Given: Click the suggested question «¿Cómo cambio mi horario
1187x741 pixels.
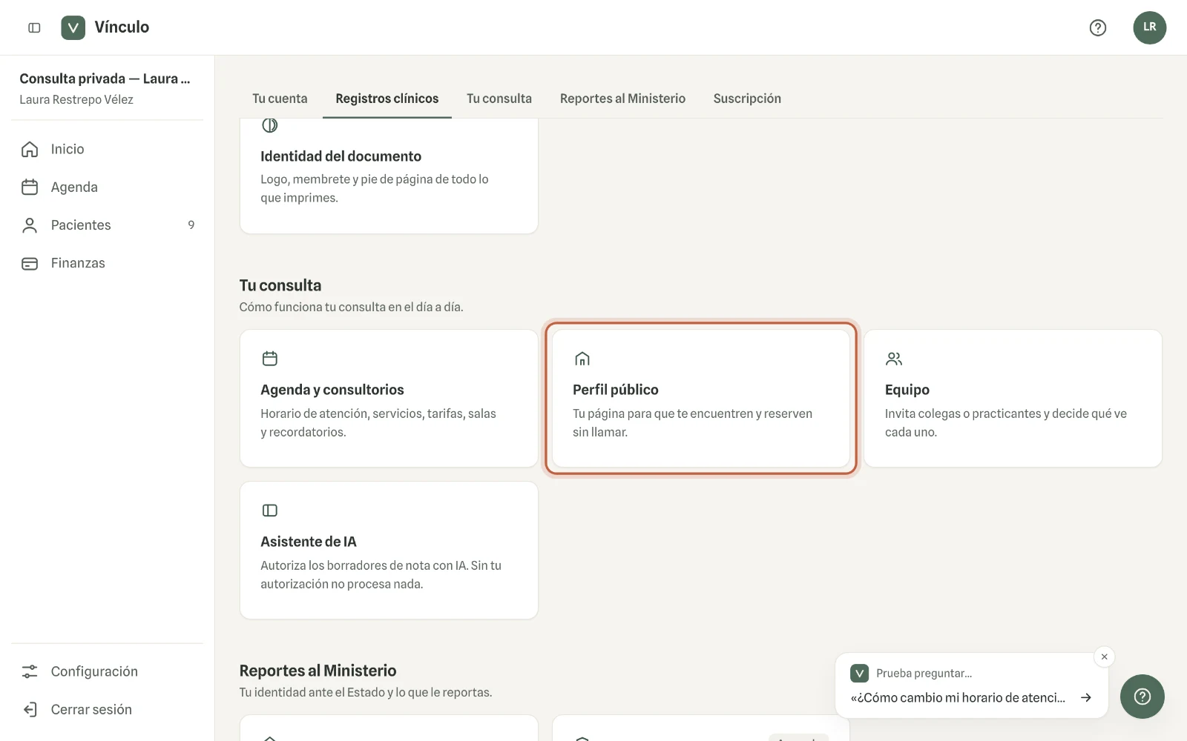Looking at the screenshot, I should pos(958,697).
